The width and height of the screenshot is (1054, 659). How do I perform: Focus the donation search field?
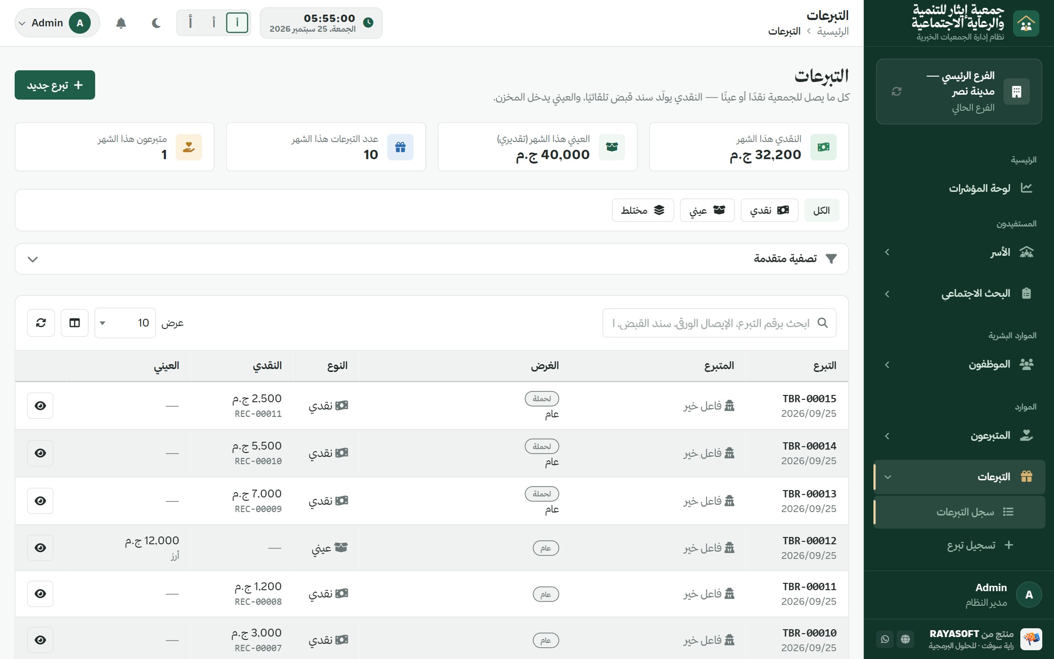click(x=719, y=323)
